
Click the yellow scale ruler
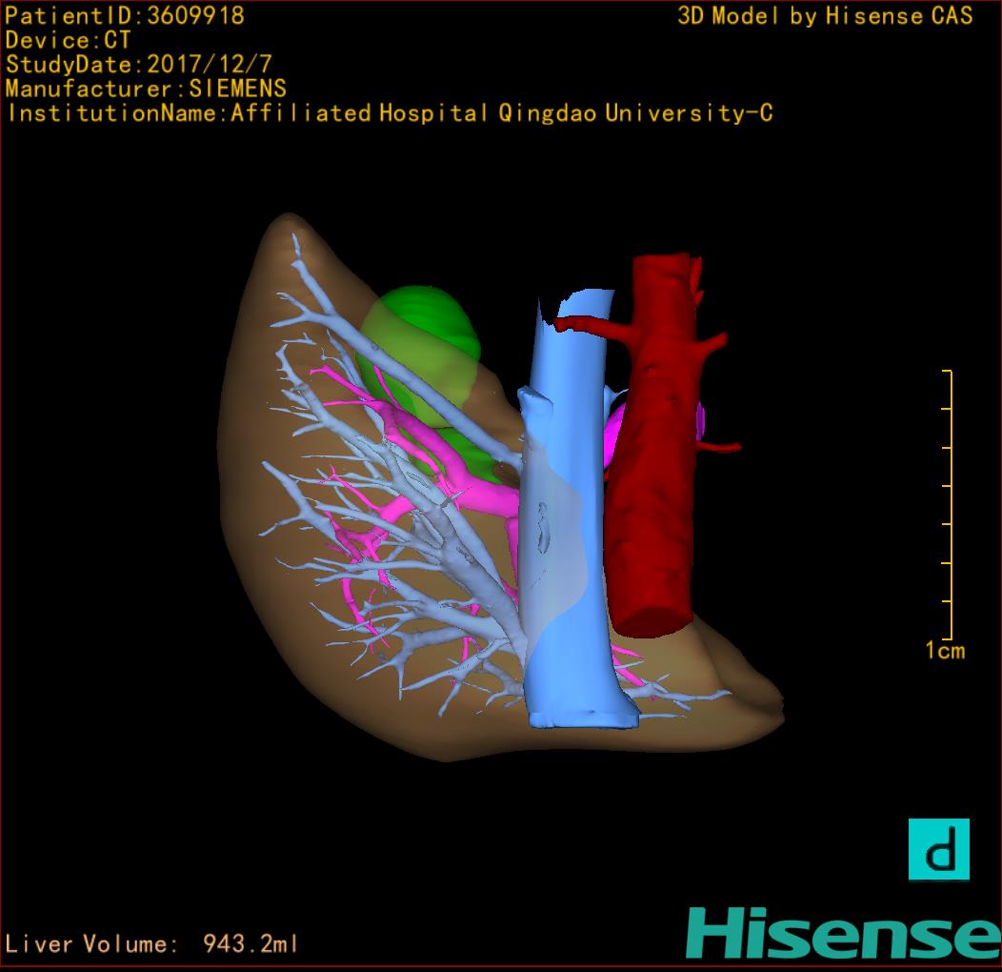point(948,504)
